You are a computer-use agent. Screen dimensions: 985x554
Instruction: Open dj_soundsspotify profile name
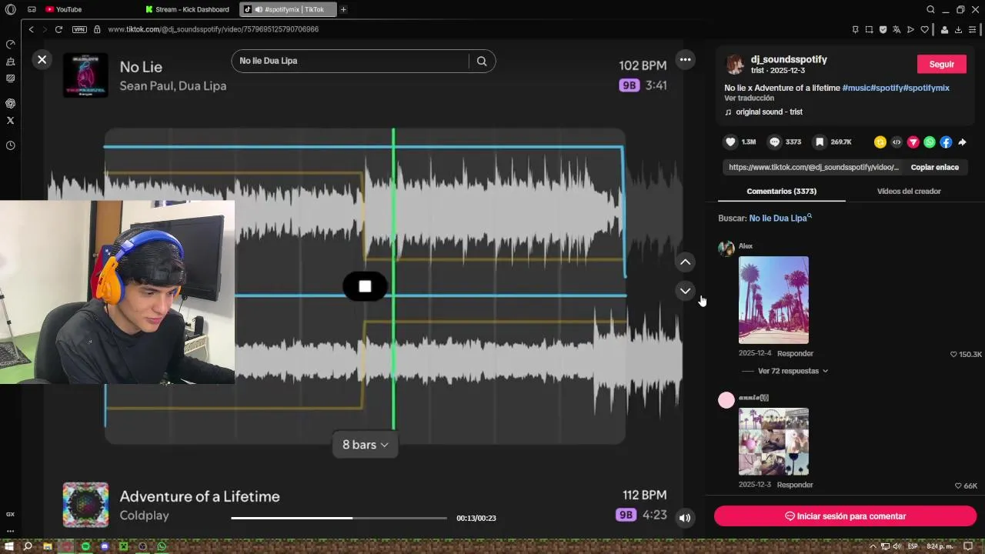pyautogui.click(x=789, y=59)
